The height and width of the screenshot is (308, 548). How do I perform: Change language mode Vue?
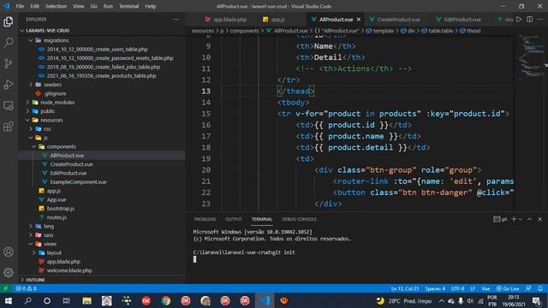click(485, 288)
